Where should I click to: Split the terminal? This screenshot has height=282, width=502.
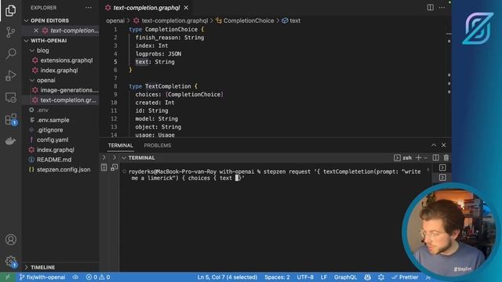(x=436, y=157)
